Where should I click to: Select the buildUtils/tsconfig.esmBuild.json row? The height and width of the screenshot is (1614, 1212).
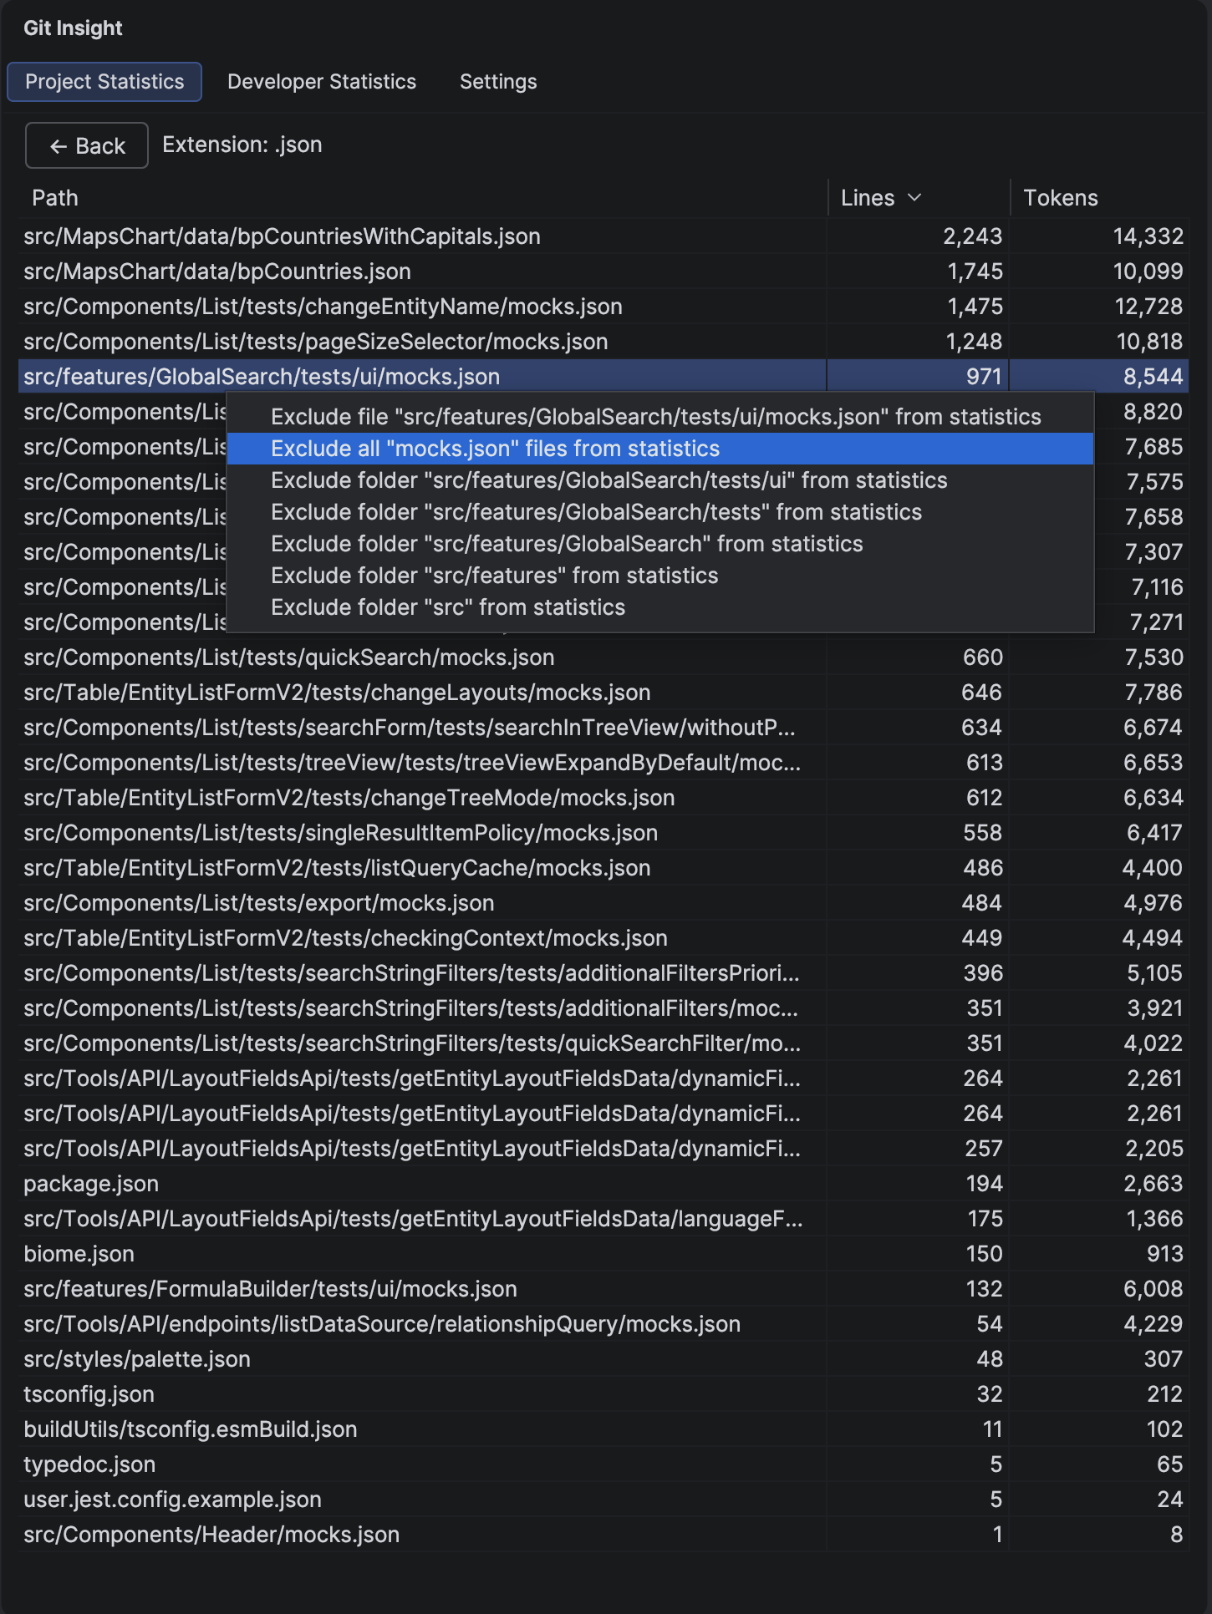coord(603,1429)
